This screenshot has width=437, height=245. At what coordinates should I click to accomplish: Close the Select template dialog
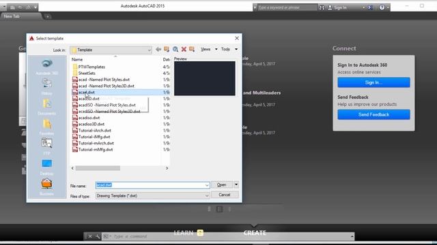tap(237, 38)
